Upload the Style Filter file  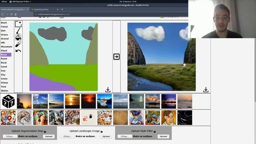pyautogui.click(x=163, y=136)
